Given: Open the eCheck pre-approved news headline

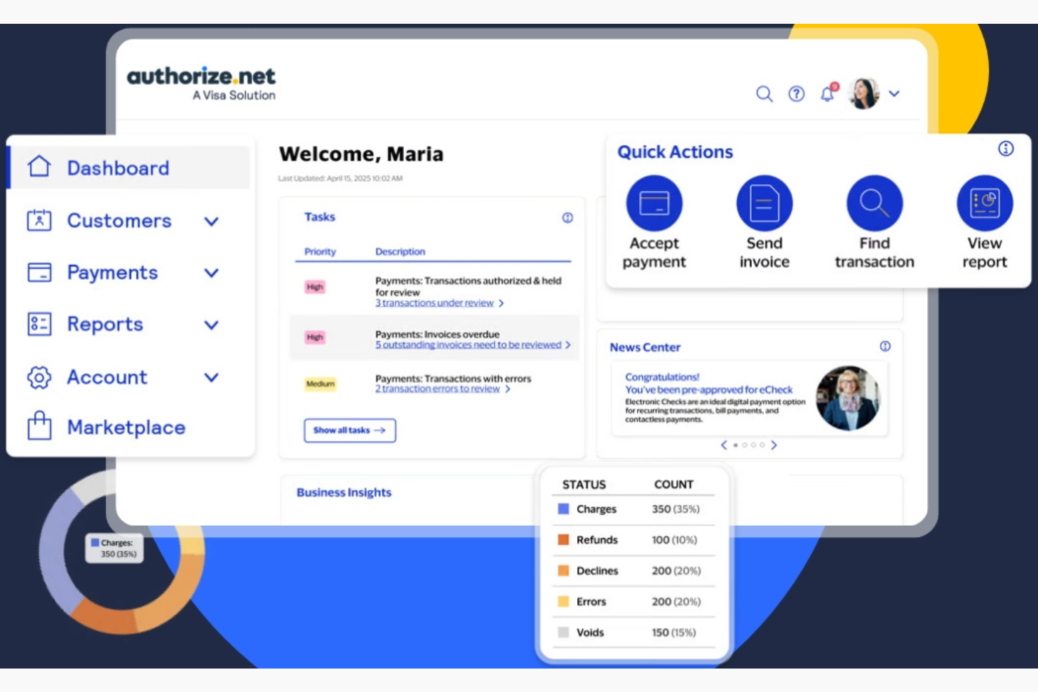Looking at the screenshot, I should click(708, 384).
